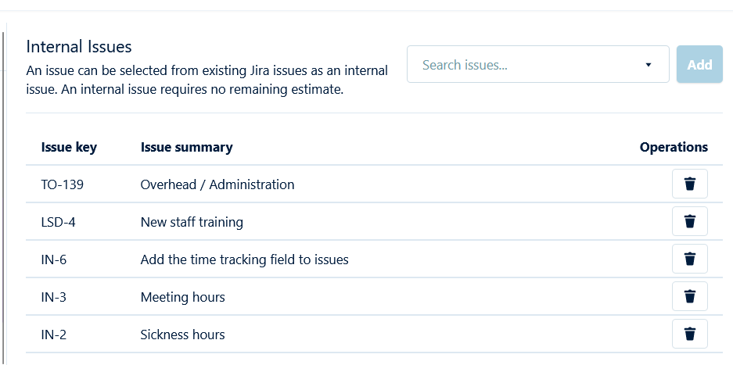Remove the IN-2 Sickness hours issue
Viewport: 733px width, 365px height.
pos(689,335)
